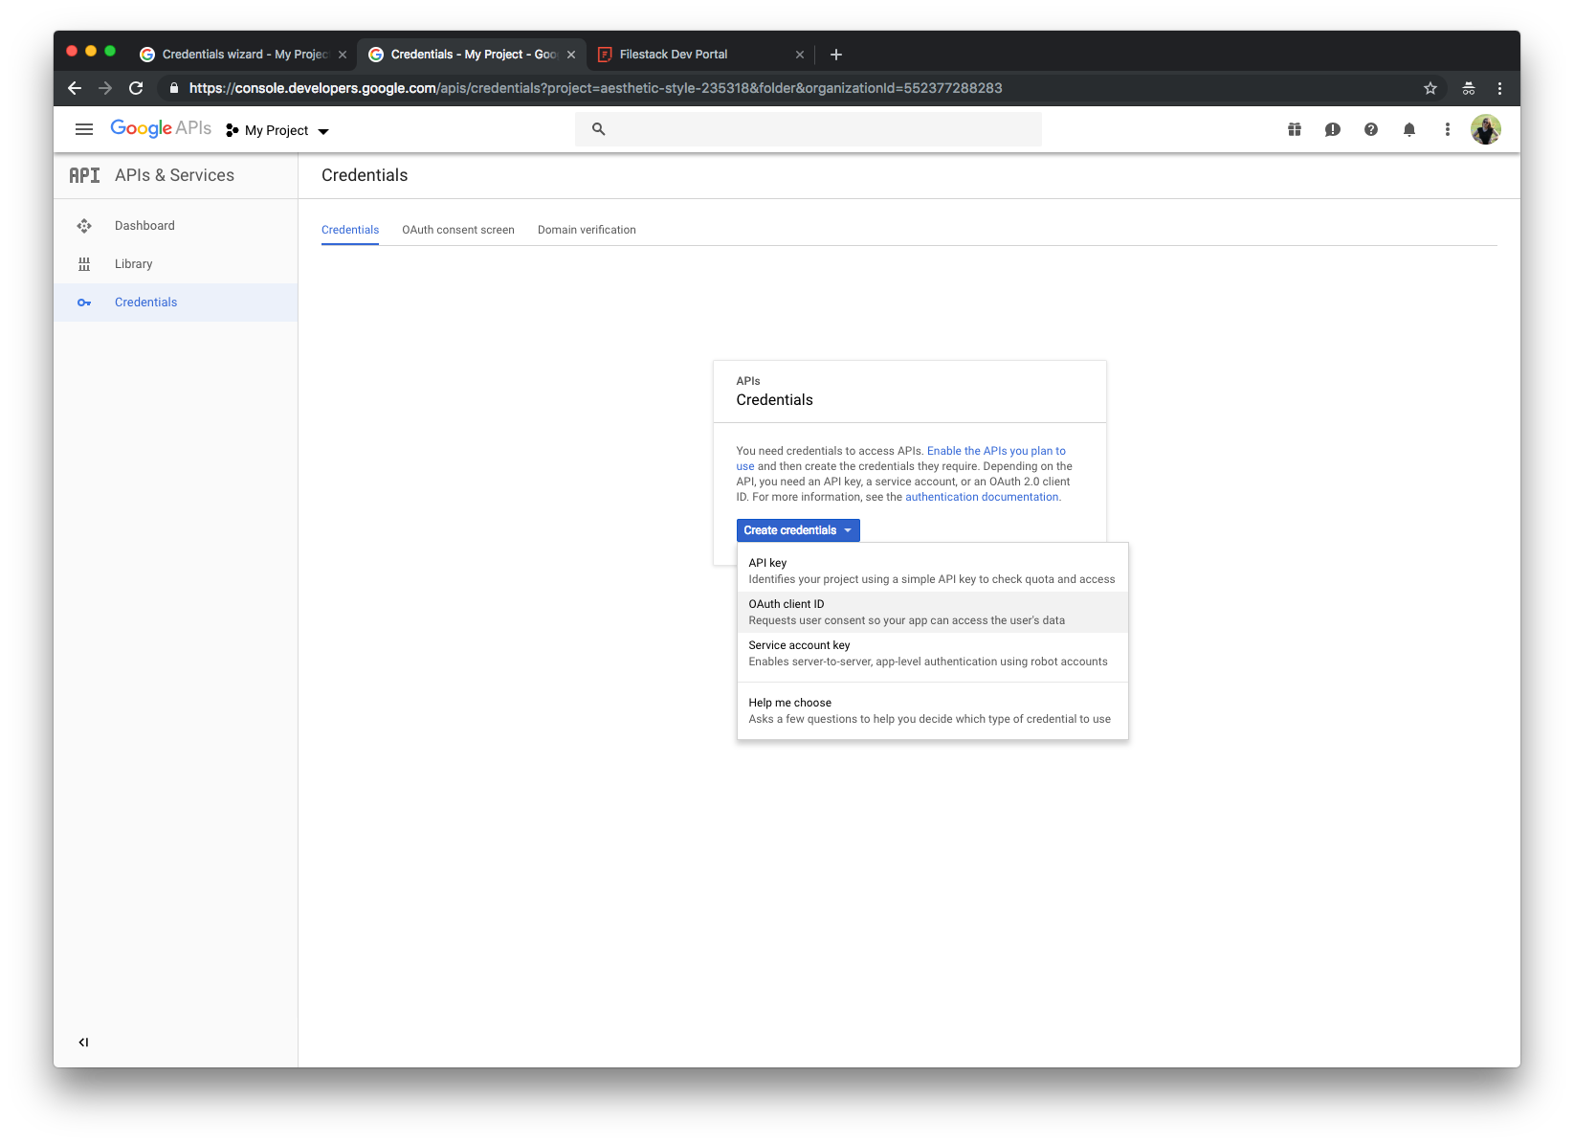This screenshot has height=1144, width=1574.
Task: Switch to Domain verification tab
Action: point(587,230)
